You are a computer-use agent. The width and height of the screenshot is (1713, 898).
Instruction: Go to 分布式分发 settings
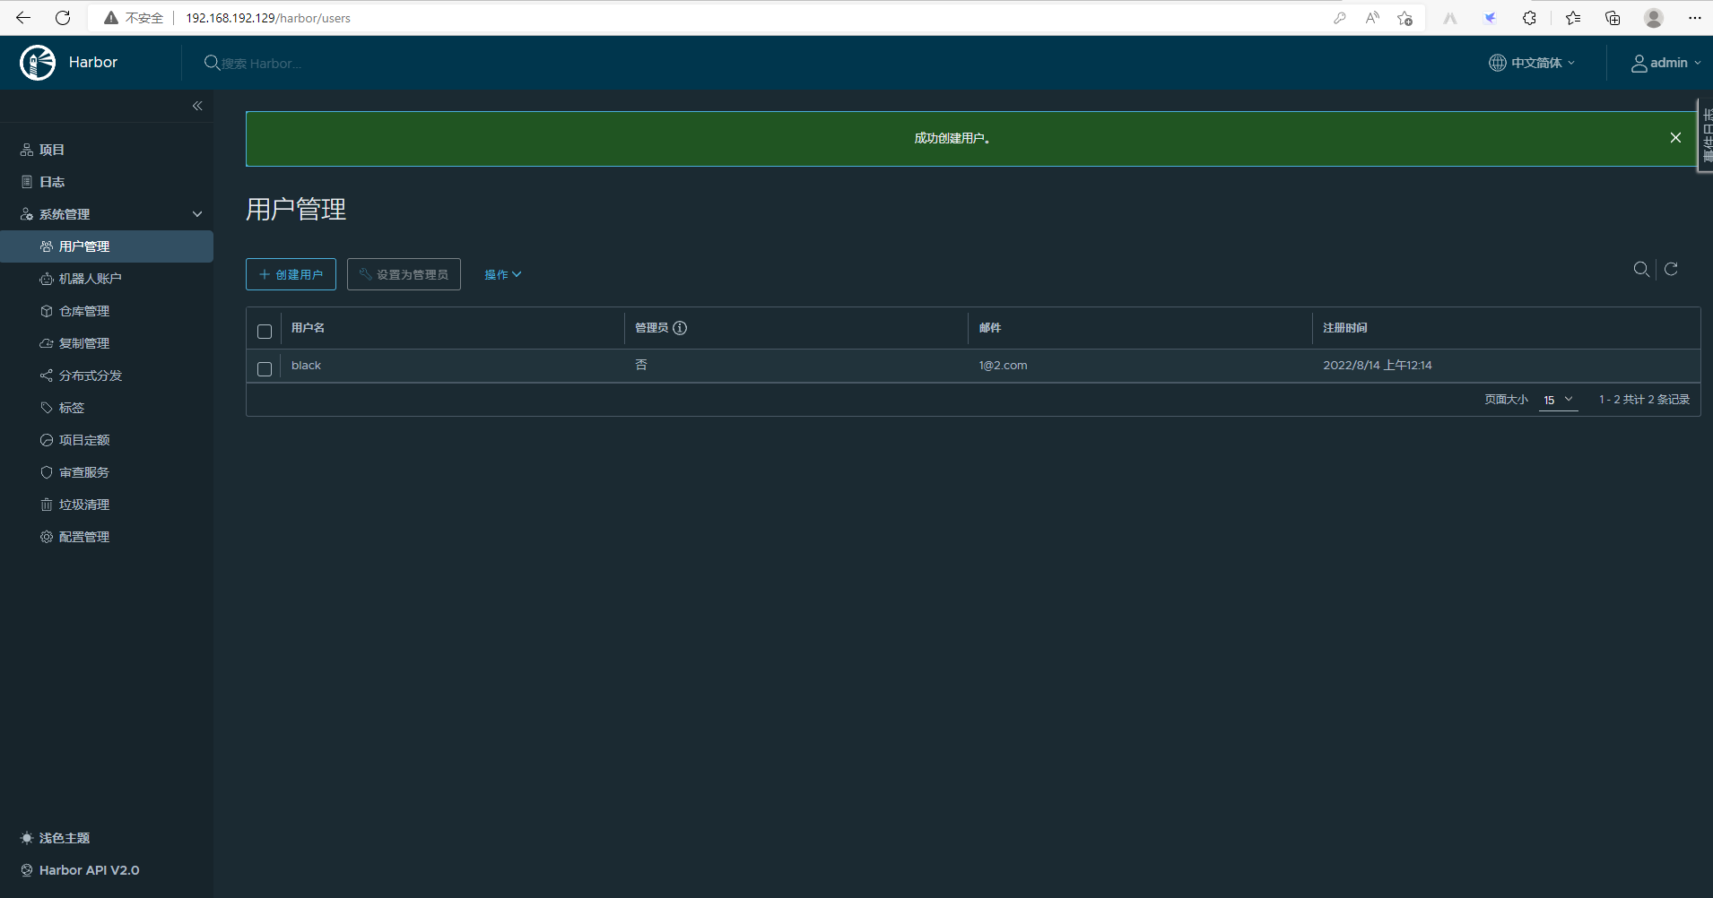coord(91,375)
